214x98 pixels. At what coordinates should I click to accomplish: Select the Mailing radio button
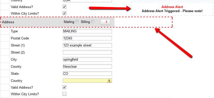pyautogui.click(x=77, y=21)
